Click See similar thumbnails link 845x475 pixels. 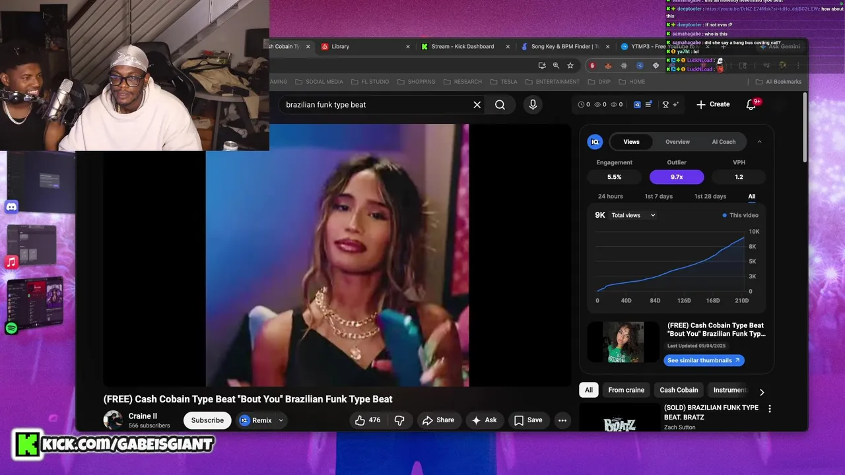click(x=704, y=360)
